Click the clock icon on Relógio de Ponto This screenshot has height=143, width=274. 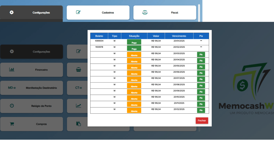point(12,106)
